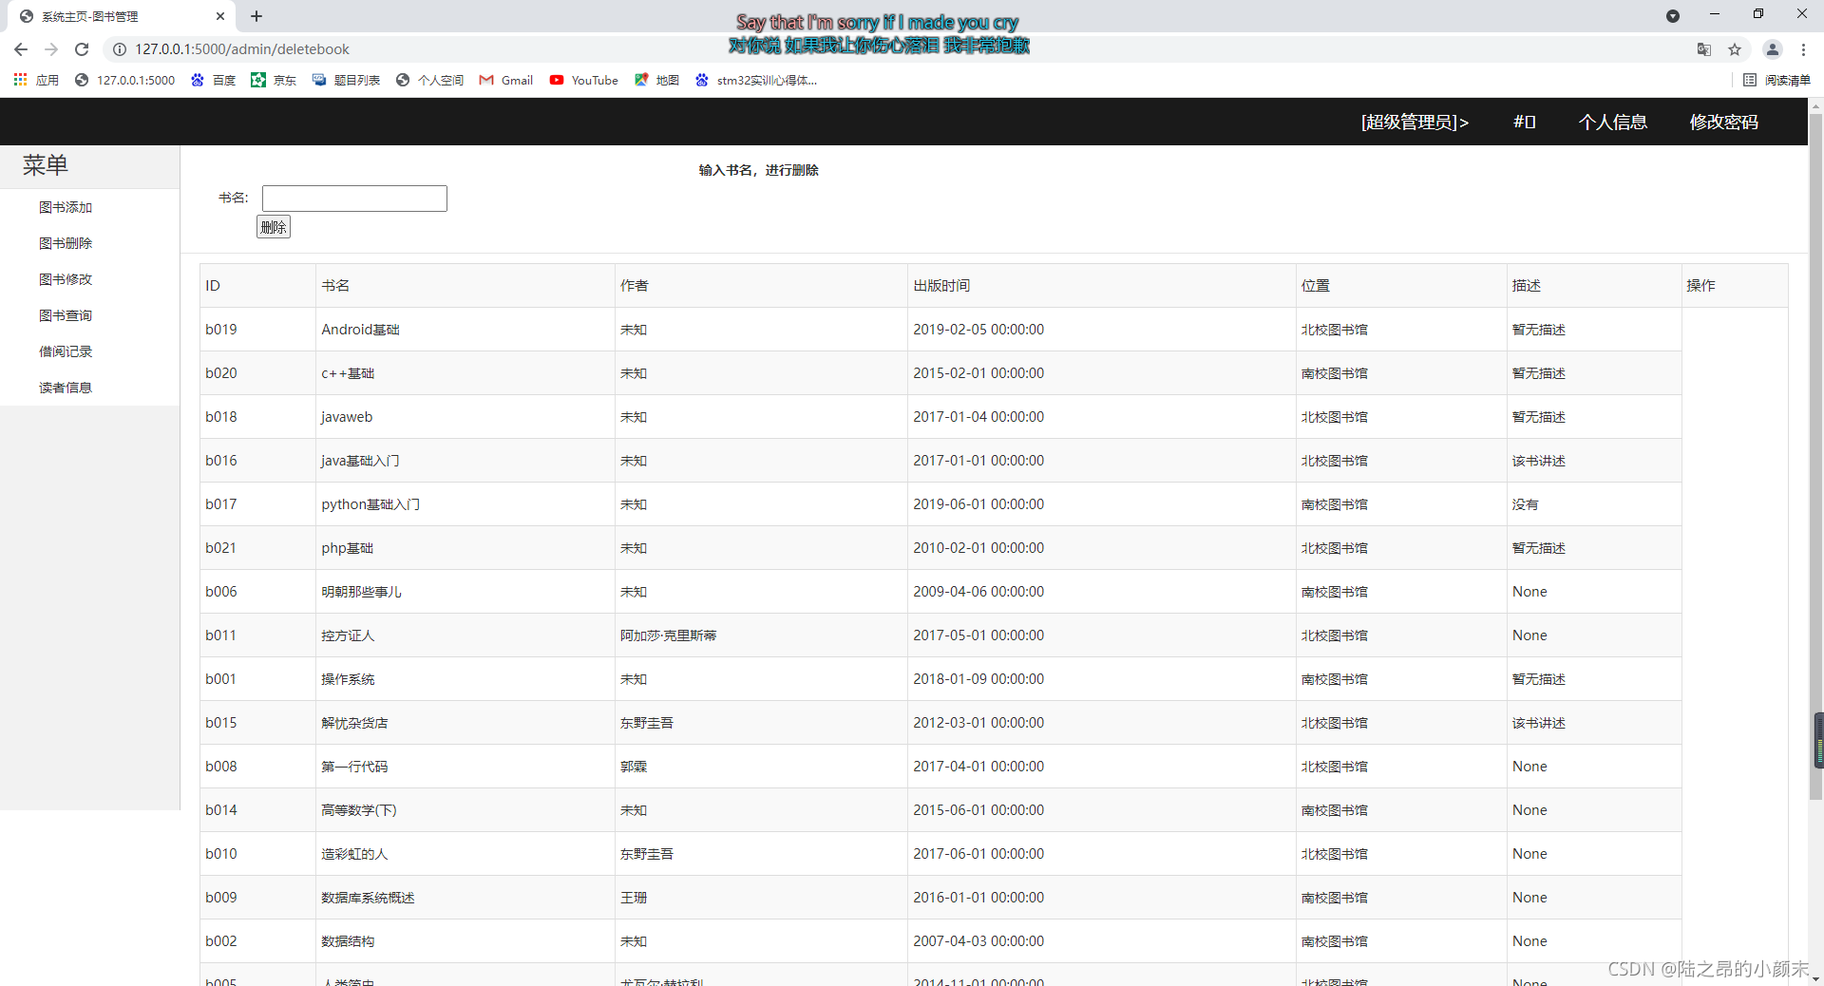Viewport: 1824px width, 986px height.
Task: Click the 删除 button
Action: tap(274, 227)
